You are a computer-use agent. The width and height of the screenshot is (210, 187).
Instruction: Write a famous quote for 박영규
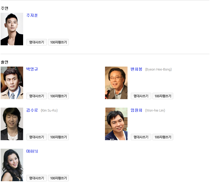tap(37, 96)
